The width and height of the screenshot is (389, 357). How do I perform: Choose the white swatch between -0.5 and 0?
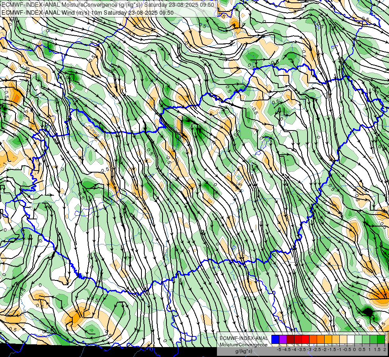click(x=351, y=339)
